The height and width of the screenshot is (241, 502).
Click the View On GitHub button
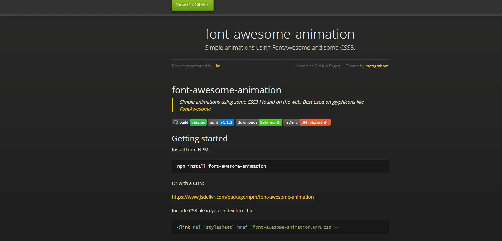point(193,5)
